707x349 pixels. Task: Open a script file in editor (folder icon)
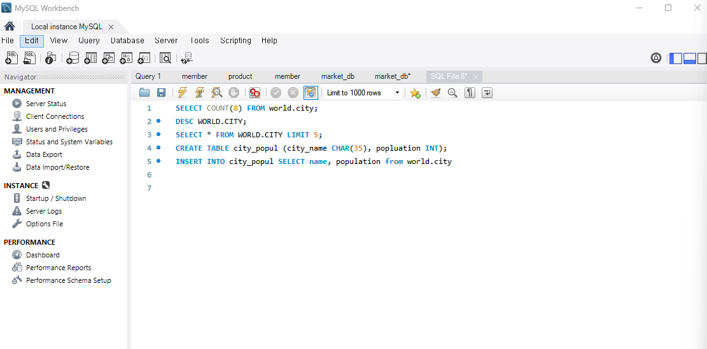144,93
